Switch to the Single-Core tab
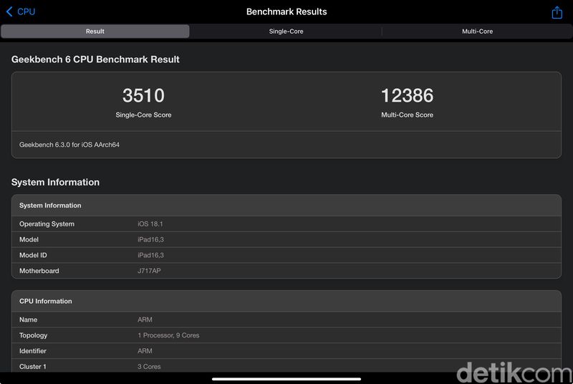Screen dimensions: 573x384 pyautogui.click(x=286, y=32)
